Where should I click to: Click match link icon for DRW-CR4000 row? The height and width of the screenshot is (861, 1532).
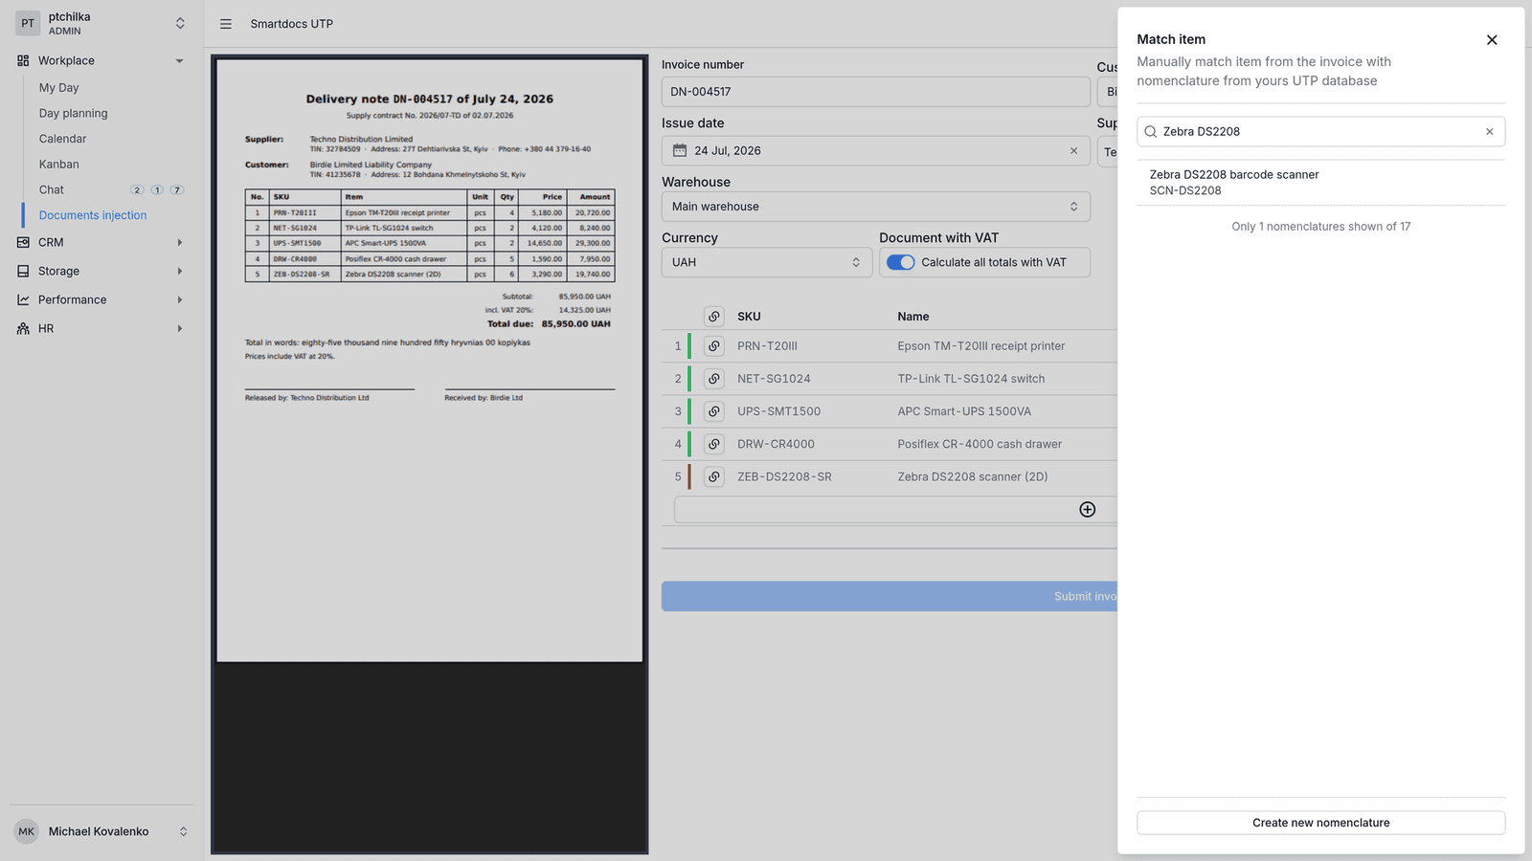714,444
